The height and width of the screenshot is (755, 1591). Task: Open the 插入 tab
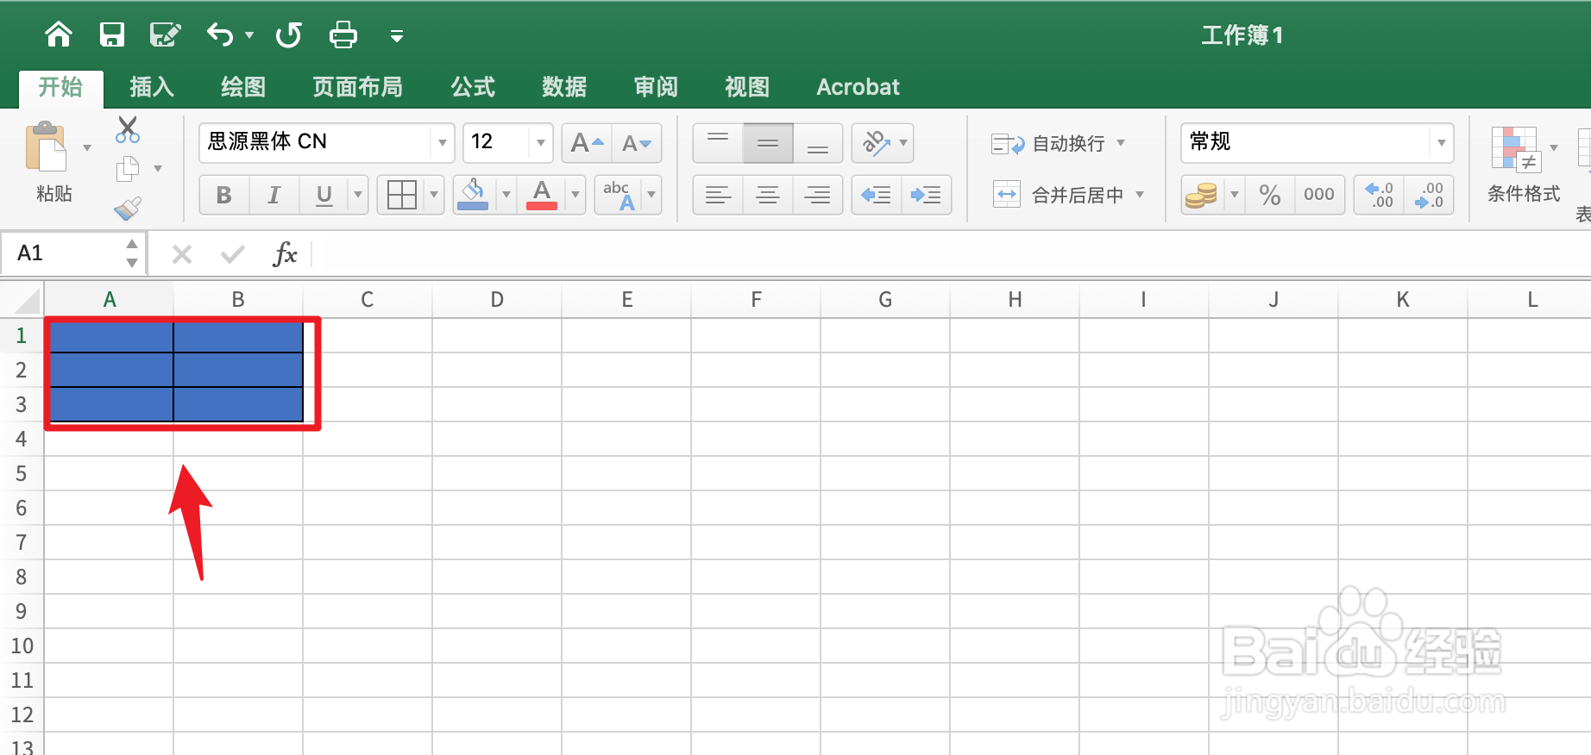click(x=152, y=87)
